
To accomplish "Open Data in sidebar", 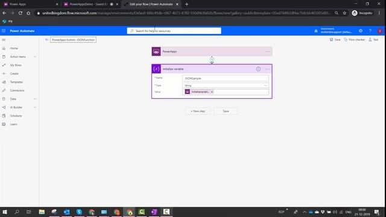I will tap(13, 99).
